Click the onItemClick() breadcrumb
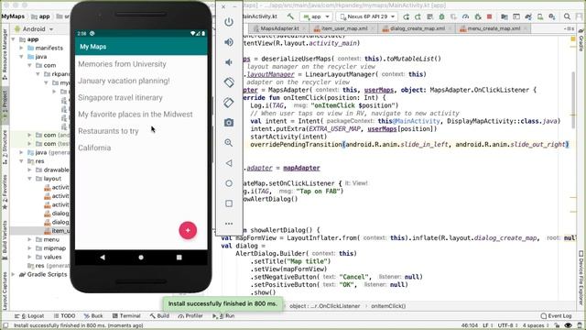 pos(388,306)
